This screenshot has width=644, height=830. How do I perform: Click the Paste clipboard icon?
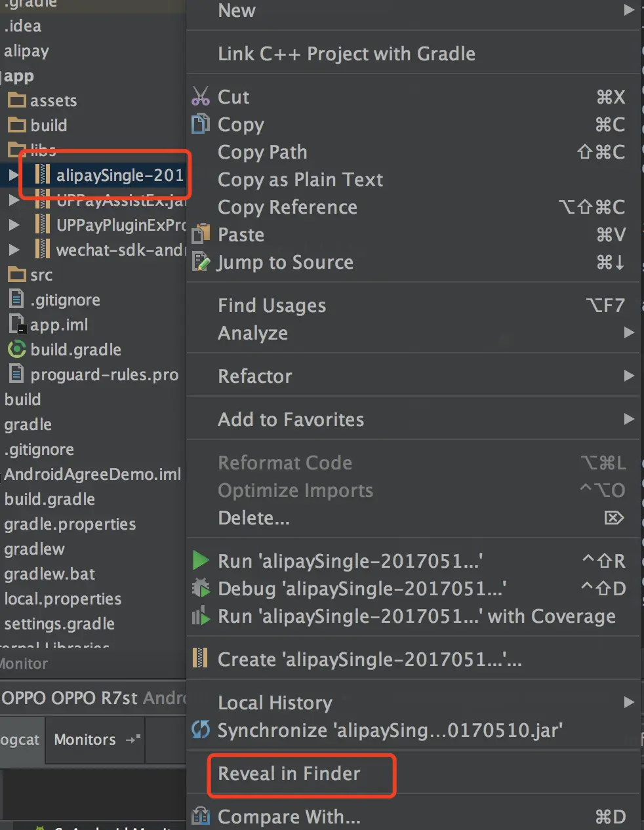[x=201, y=234]
